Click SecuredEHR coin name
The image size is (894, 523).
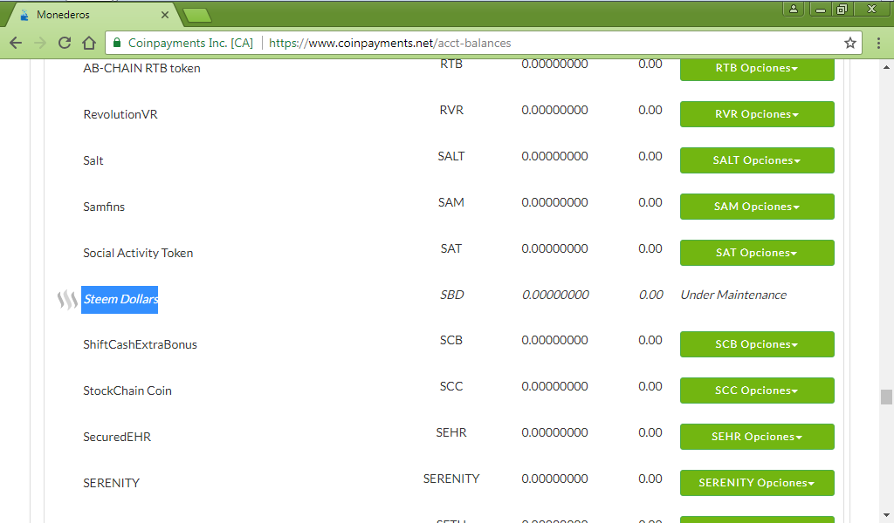point(117,437)
